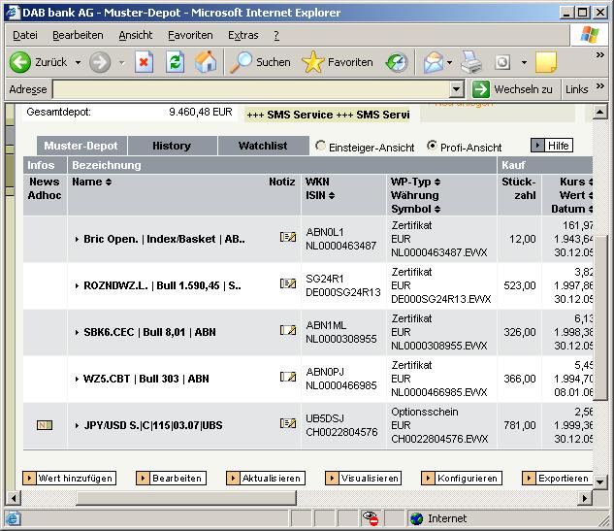Open note icon for SBK6.CEC row
The width and height of the screenshot is (614, 531).
click(x=287, y=331)
